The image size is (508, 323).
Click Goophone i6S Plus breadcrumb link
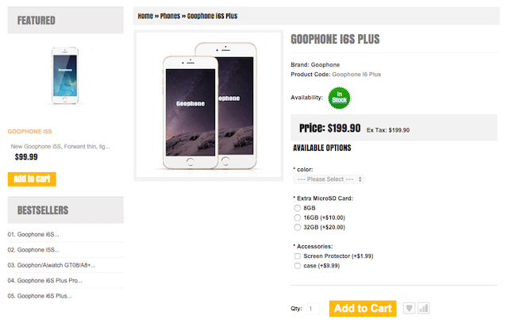212,16
